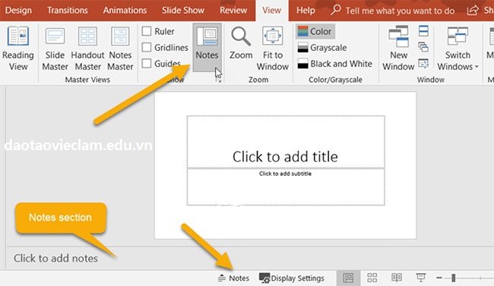
Task: Click the zoom slider handle
Action: (x=454, y=278)
